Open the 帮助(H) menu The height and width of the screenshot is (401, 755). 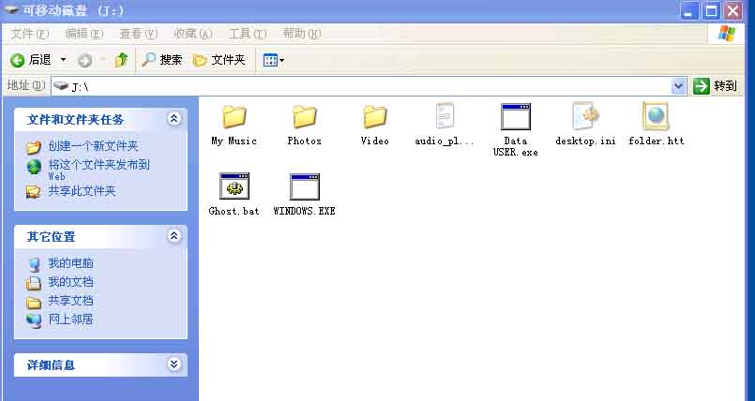pyautogui.click(x=302, y=34)
